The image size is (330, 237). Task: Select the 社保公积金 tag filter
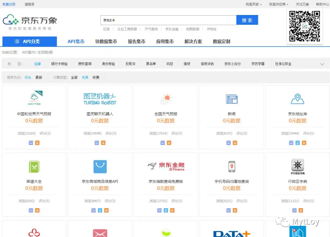[x=283, y=64]
